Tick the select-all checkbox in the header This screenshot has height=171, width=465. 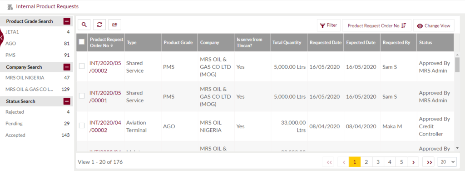[x=82, y=42]
